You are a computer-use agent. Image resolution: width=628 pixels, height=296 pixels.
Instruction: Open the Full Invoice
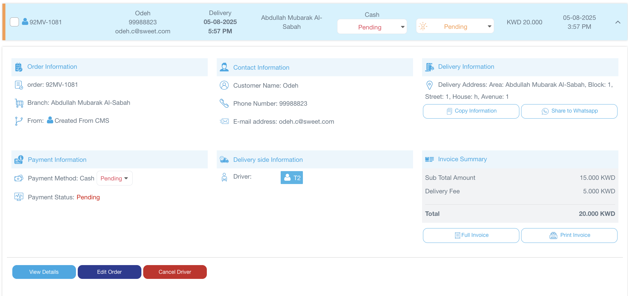pos(471,235)
